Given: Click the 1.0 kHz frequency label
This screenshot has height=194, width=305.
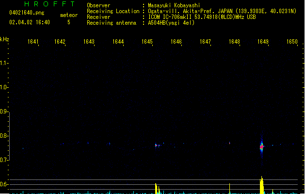Looking at the screenshot, I should pos(3,87).
